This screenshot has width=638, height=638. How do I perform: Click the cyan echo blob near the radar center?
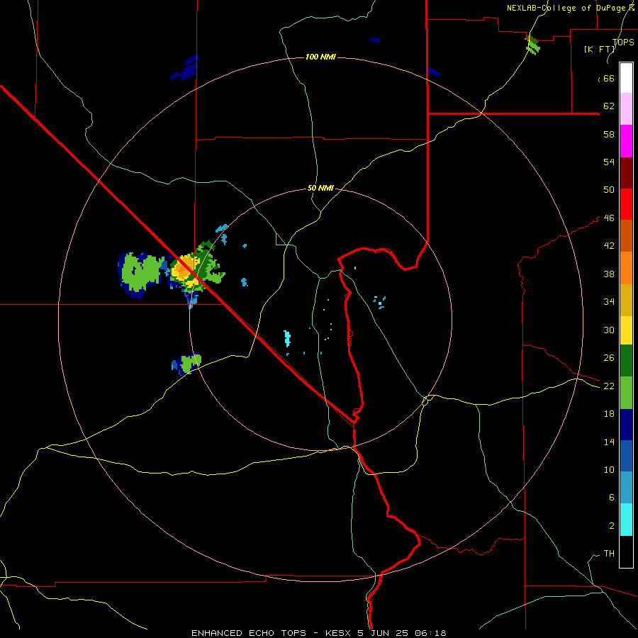[x=287, y=339]
